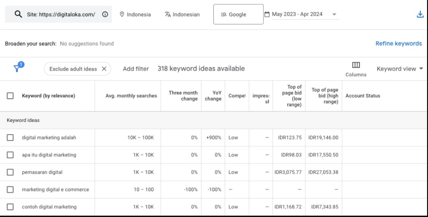Select checkbox for pemasaran digital
This screenshot has width=428, height=217.
point(10,172)
